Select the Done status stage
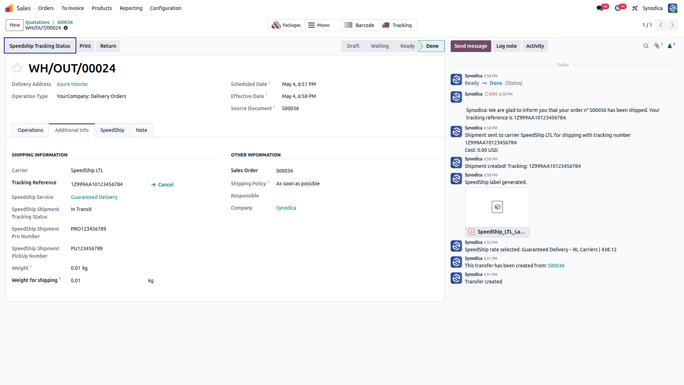The height and width of the screenshot is (385, 684). (x=432, y=46)
